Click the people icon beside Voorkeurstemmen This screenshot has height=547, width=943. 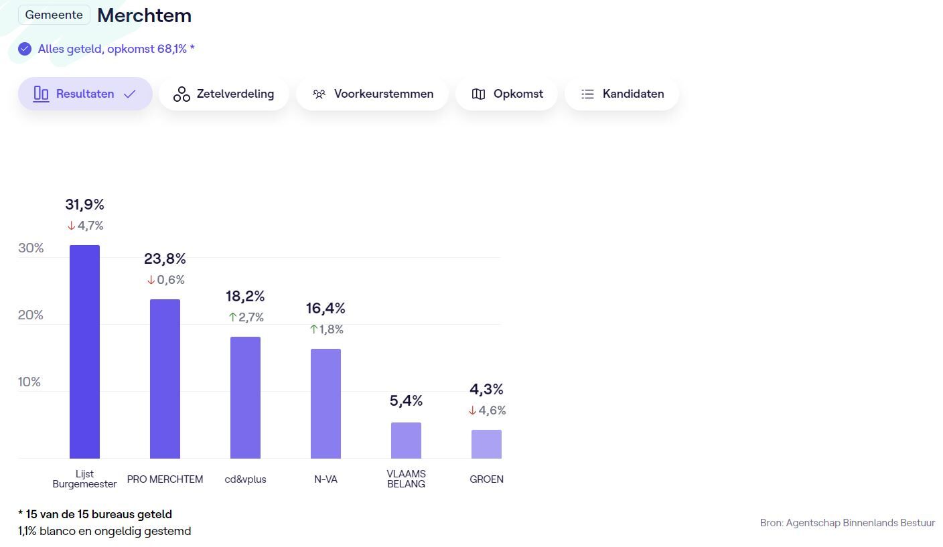pyautogui.click(x=319, y=94)
